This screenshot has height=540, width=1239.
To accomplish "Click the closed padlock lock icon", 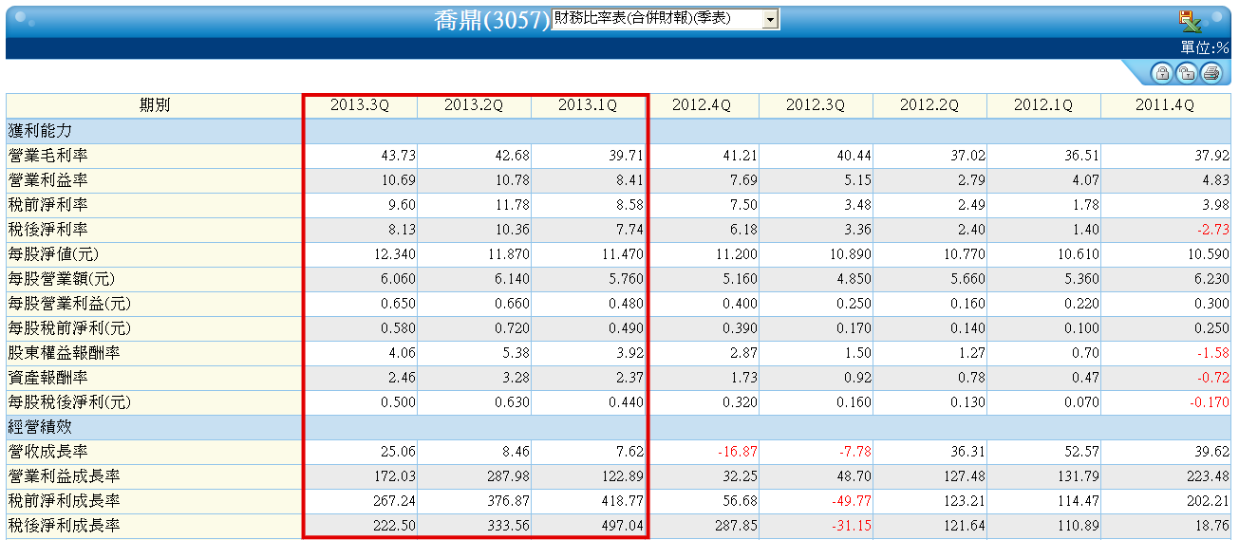I will (1160, 73).
